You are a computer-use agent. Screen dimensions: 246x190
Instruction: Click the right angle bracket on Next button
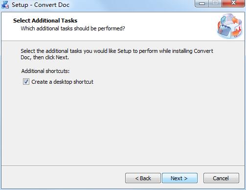[x=186, y=178]
